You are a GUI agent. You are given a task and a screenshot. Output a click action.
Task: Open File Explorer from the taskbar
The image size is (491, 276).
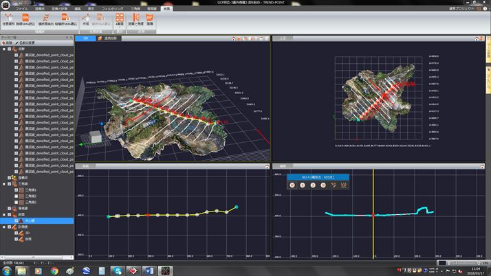pos(21,271)
